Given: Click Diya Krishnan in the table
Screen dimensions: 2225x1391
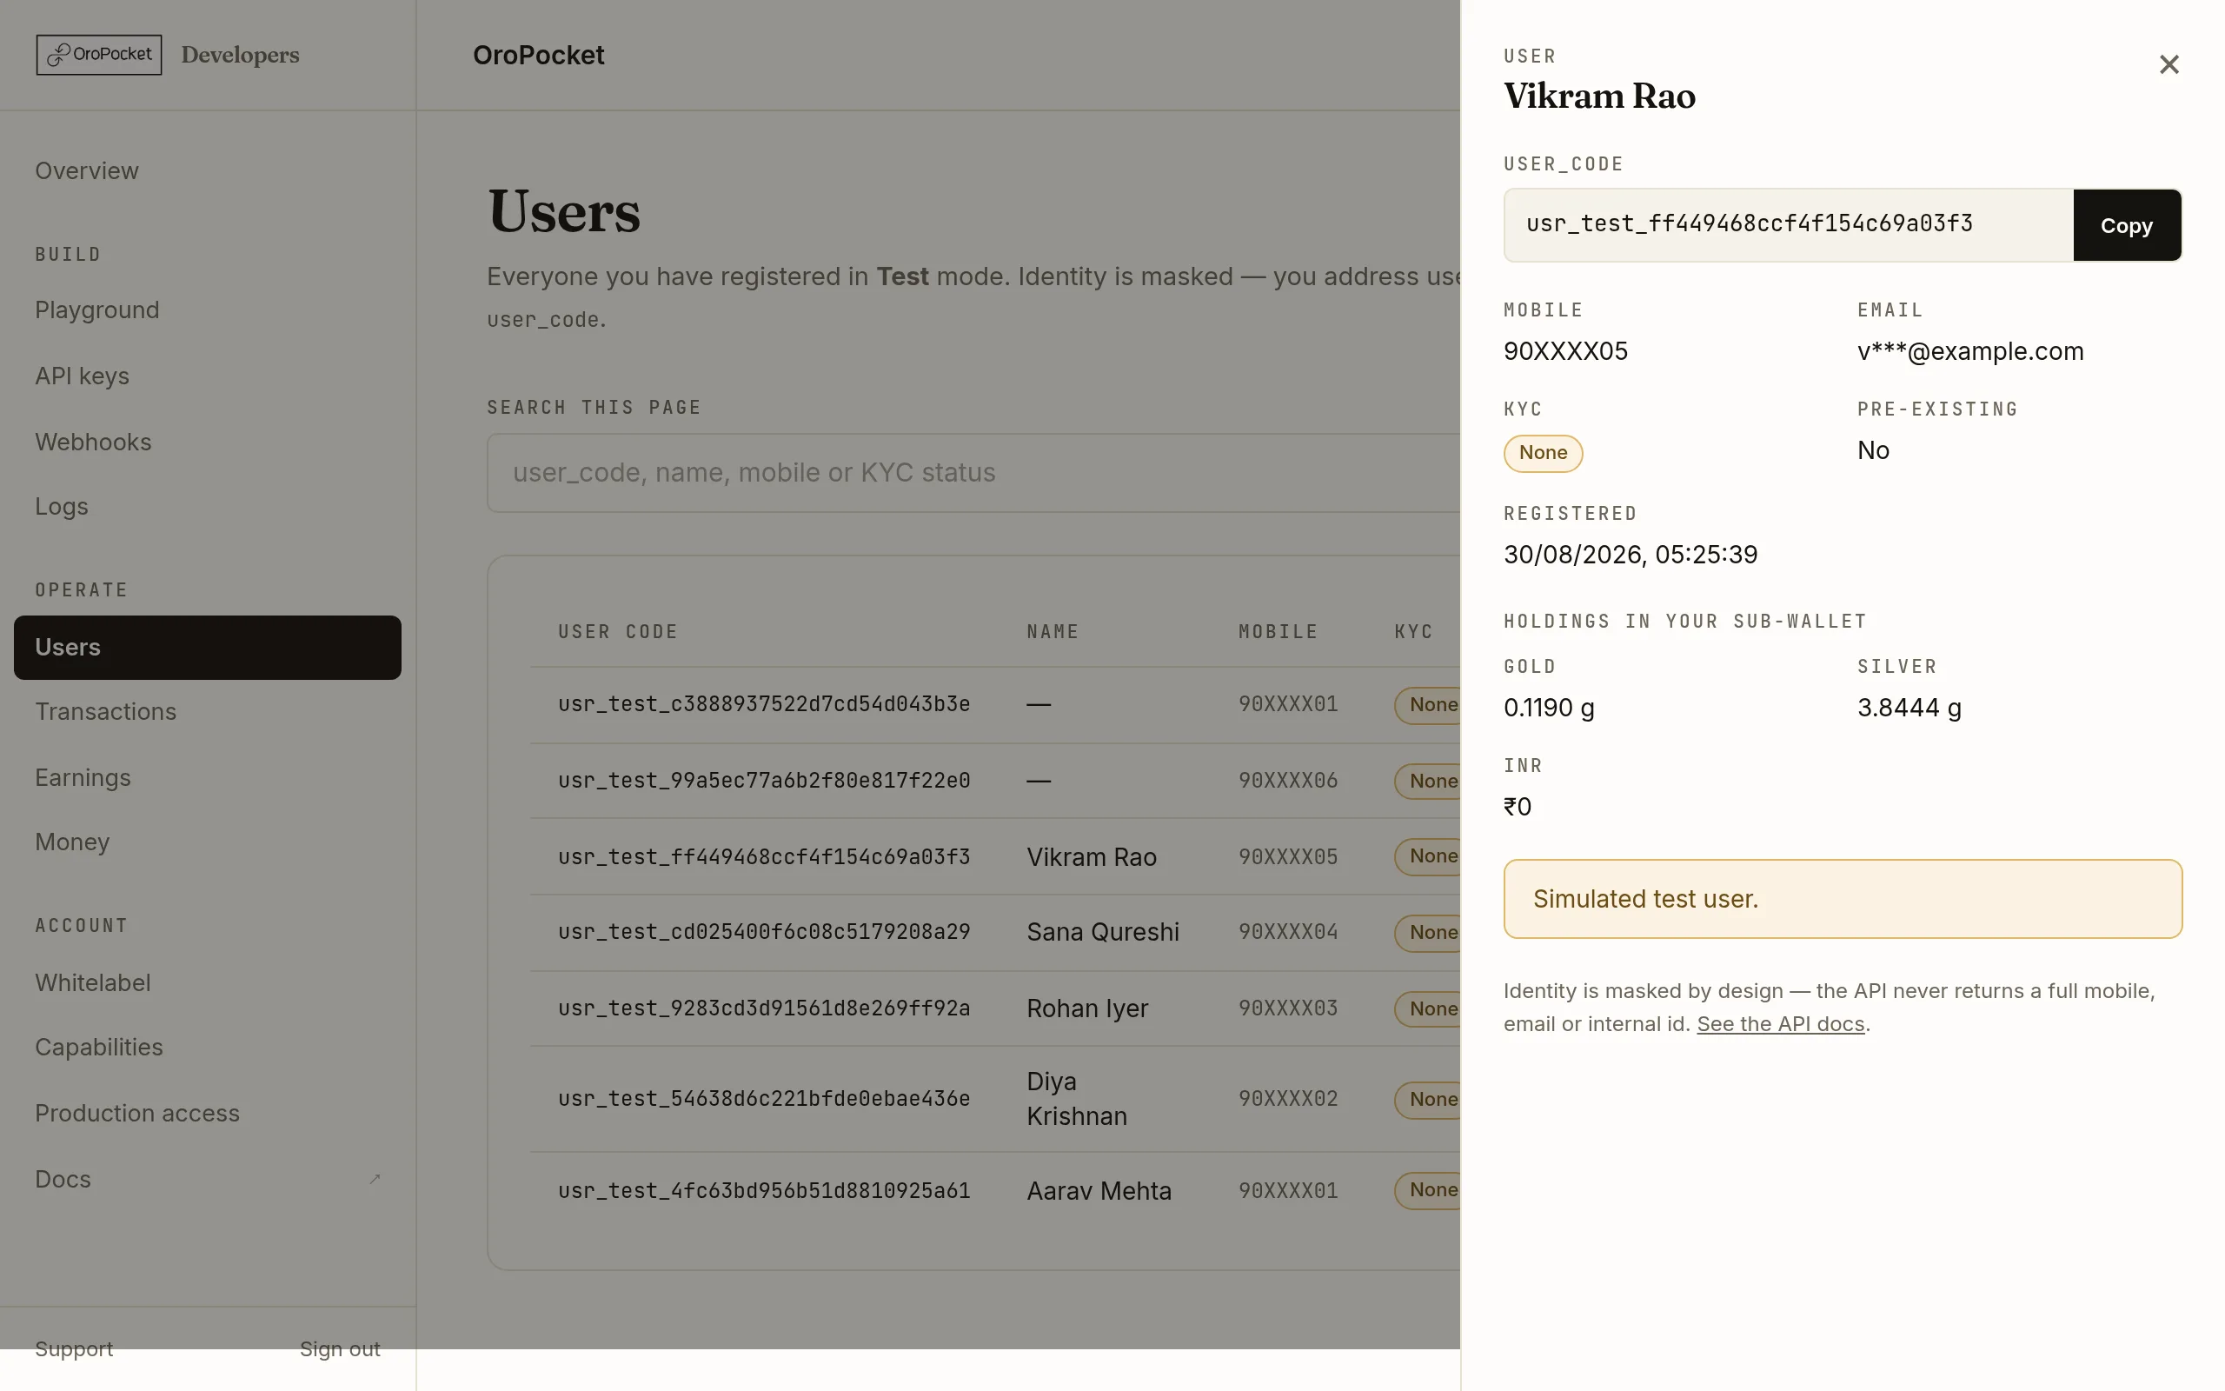Looking at the screenshot, I should (1077, 1100).
